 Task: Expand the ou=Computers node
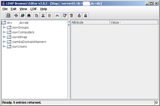tap(4, 32)
